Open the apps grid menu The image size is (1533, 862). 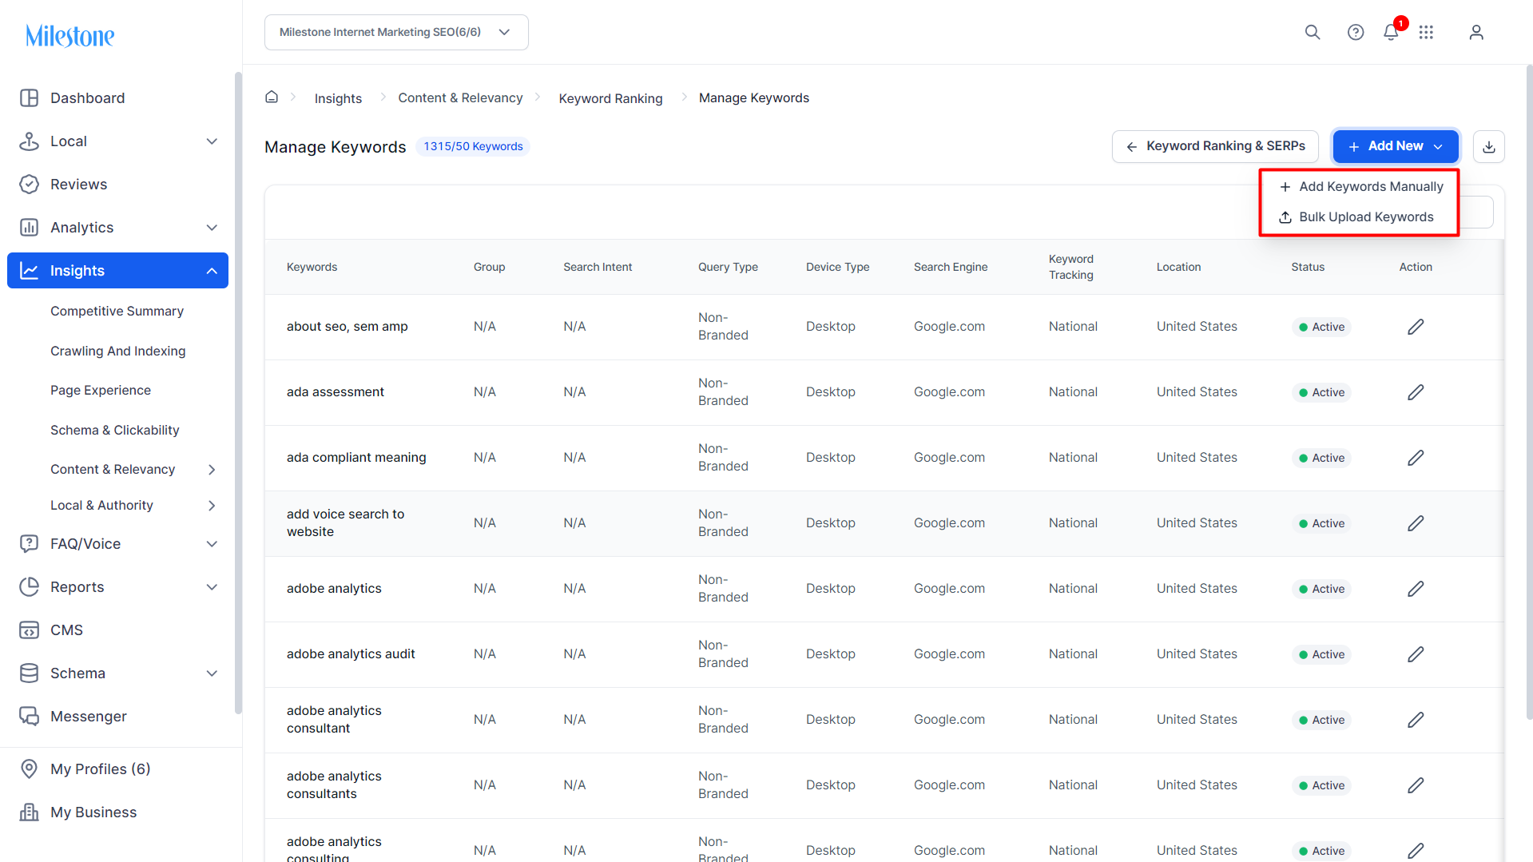pyautogui.click(x=1426, y=32)
